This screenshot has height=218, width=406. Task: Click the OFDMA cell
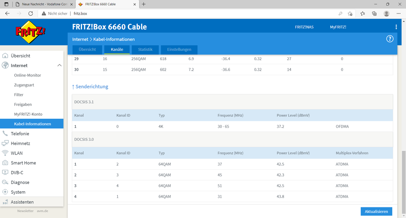[342, 126]
